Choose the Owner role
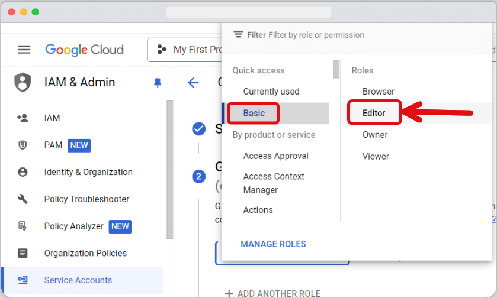Image resolution: width=497 pixels, height=298 pixels. [x=375, y=135]
